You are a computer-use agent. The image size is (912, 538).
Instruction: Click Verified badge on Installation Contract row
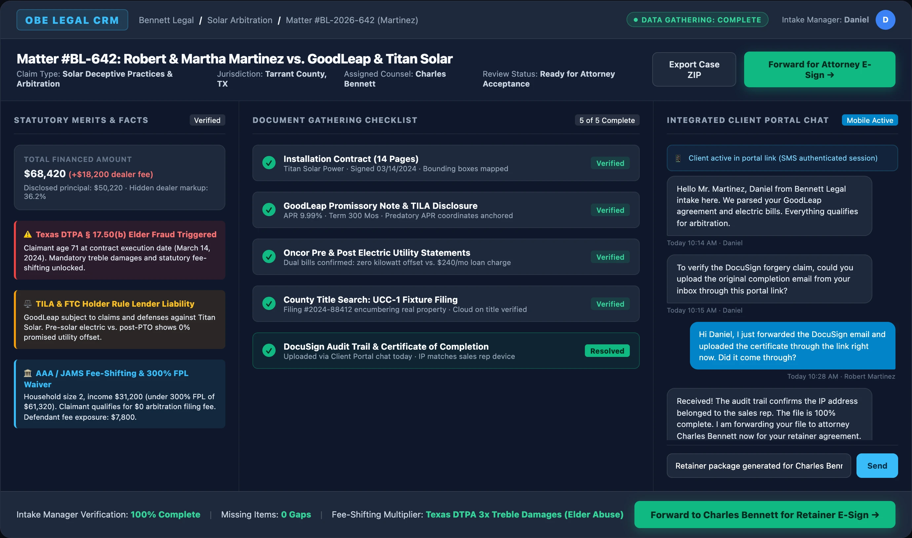point(610,163)
